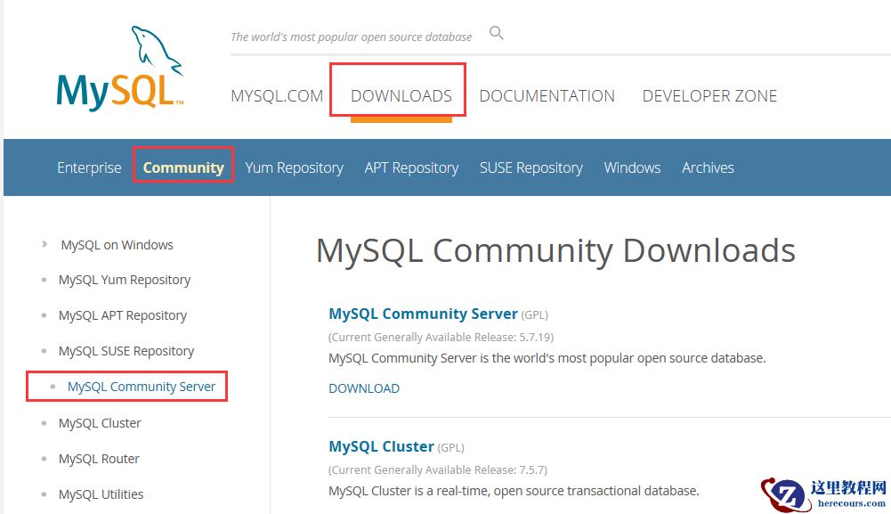Expand the MySQL on Windows sidebar arrow
Viewport: 891px width, 514px height.
click(44, 244)
